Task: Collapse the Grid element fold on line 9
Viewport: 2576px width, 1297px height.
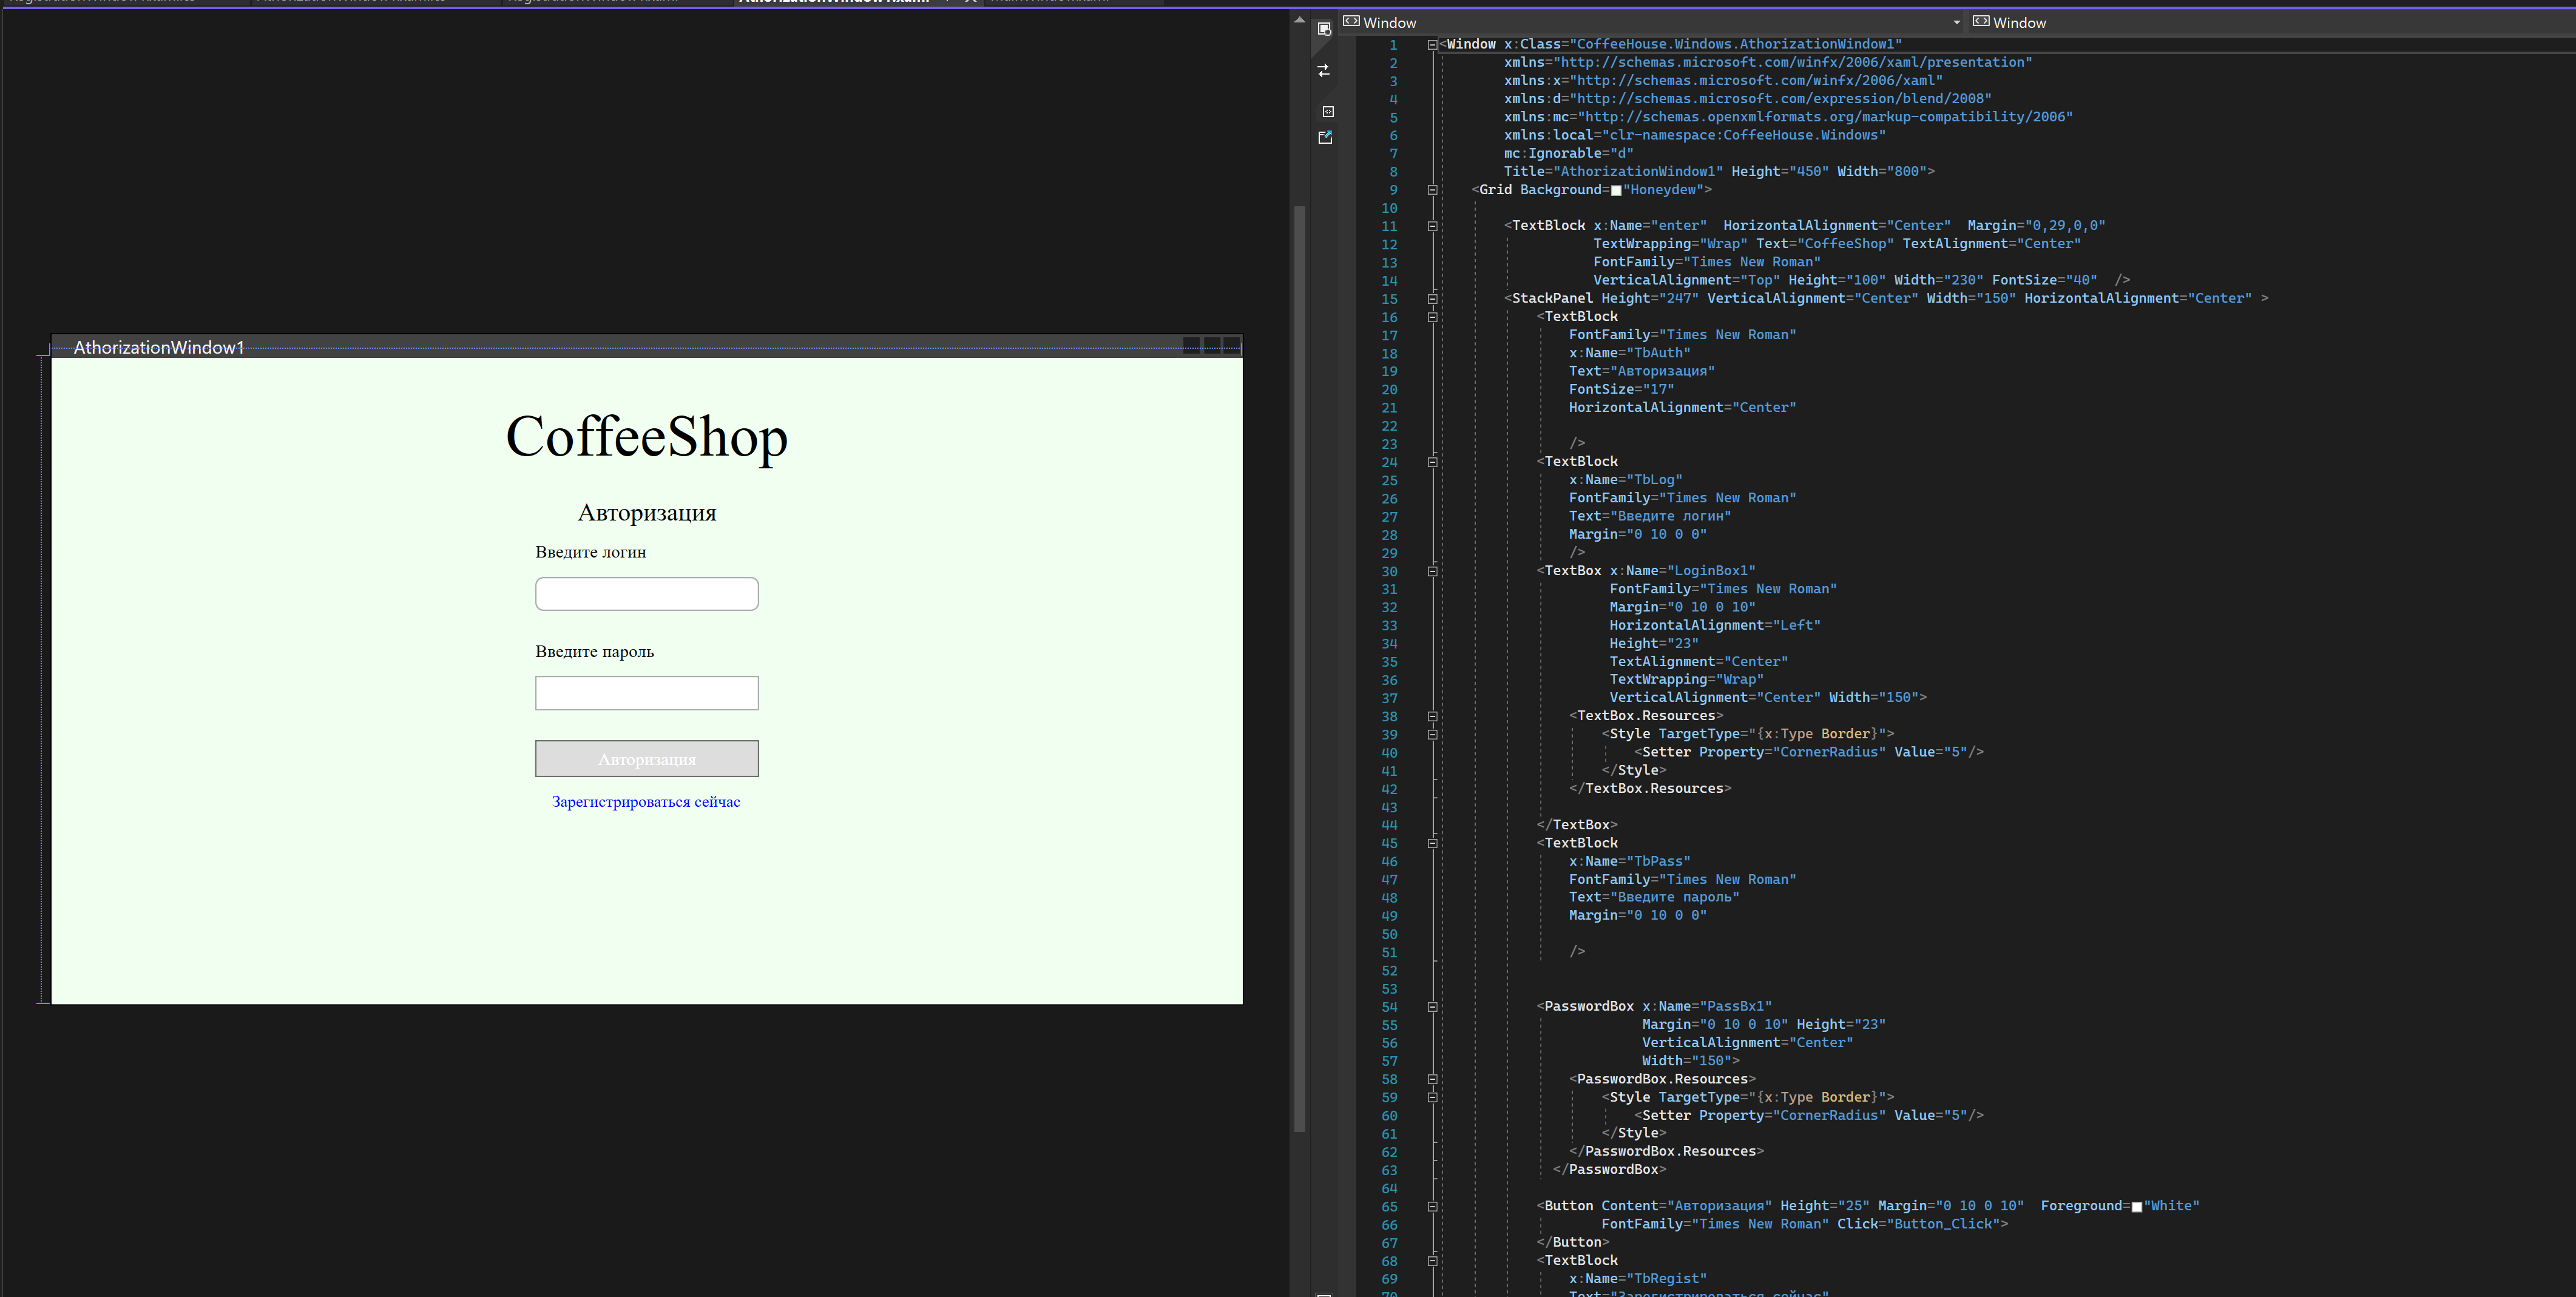Action: point(1432,189)
